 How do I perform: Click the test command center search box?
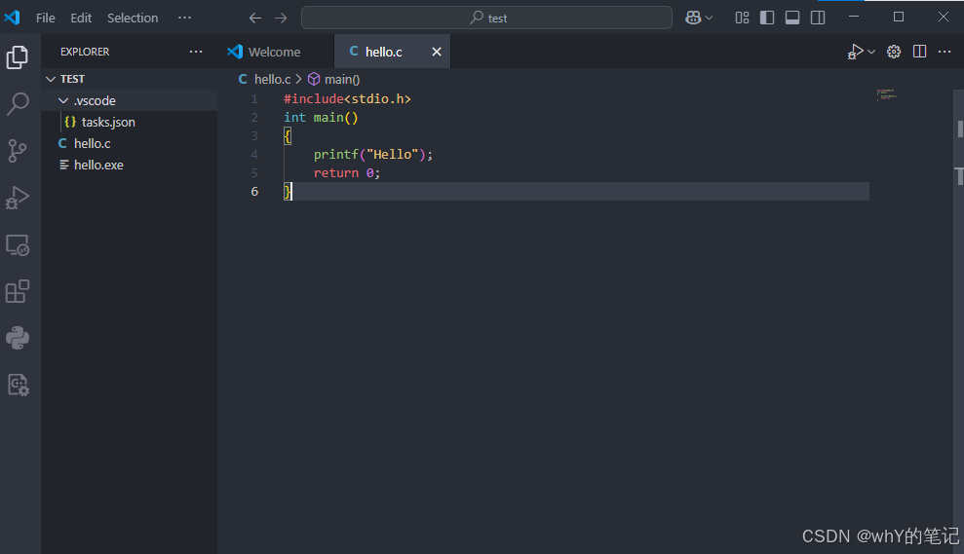pyautogui.click(x=486, y=18)
